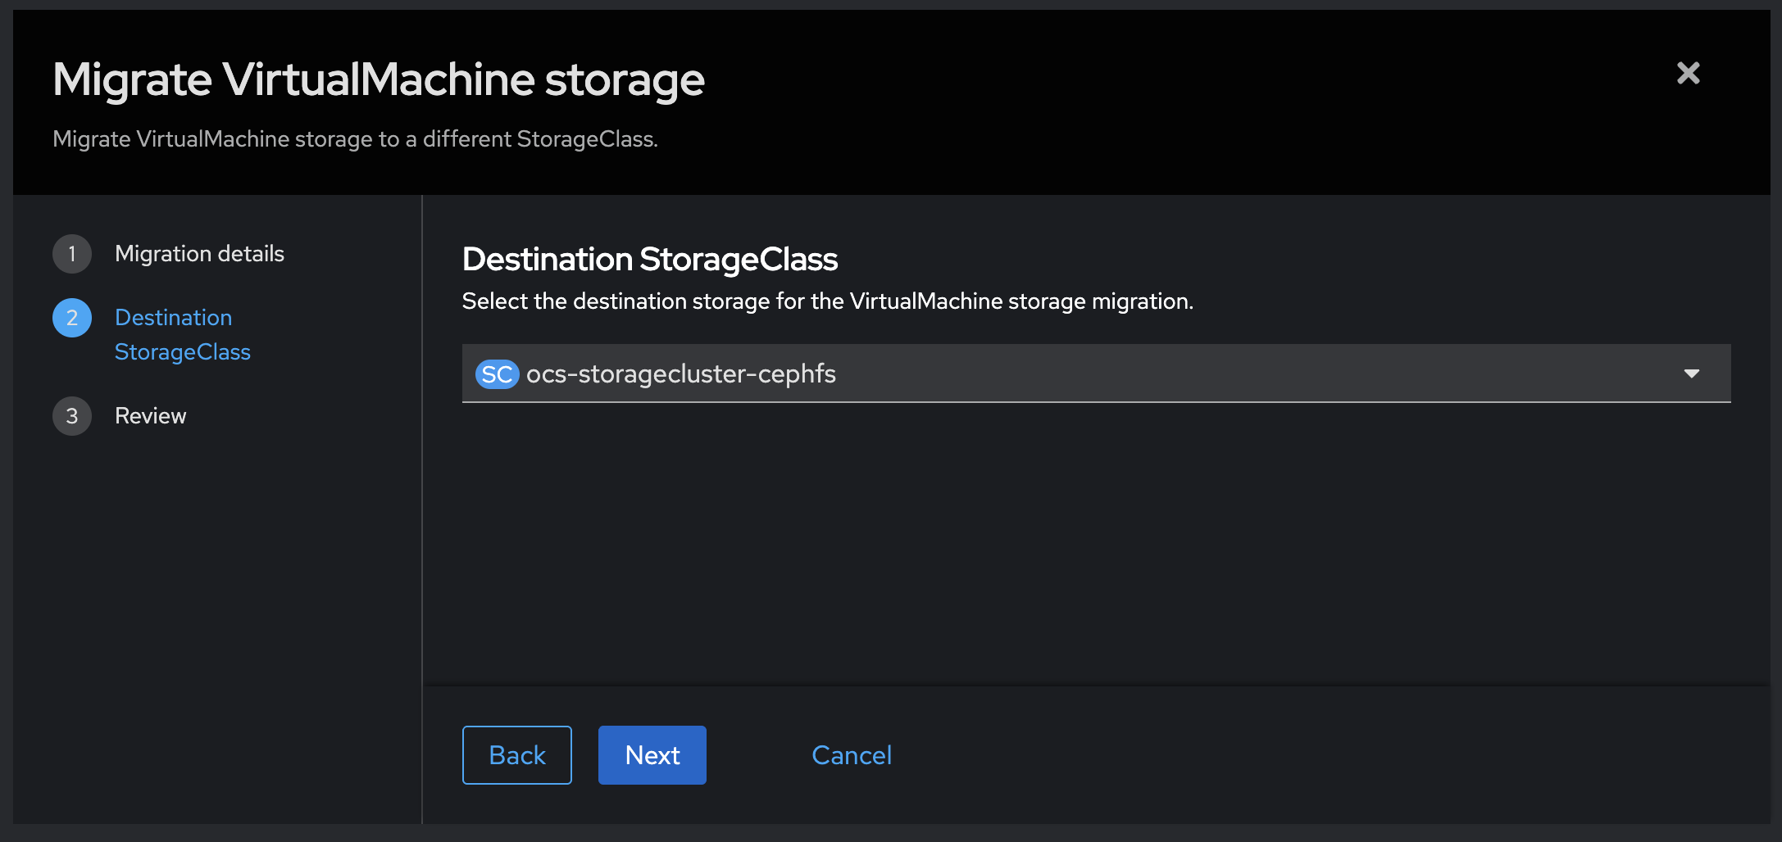Image resolution: width=1782 pixels, height=842 pixels.
Task: Click the step 1 number circle
Action: pyautogui.click(x=72, y=254)
